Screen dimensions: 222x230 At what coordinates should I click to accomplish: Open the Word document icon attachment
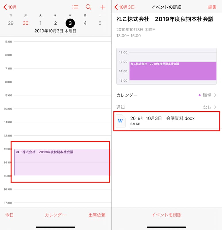point(121,121)
